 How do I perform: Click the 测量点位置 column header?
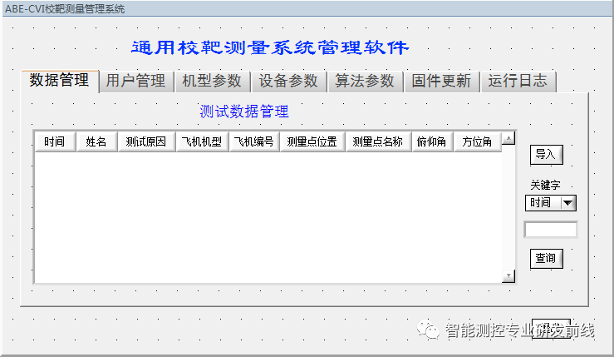click(312, 141)
